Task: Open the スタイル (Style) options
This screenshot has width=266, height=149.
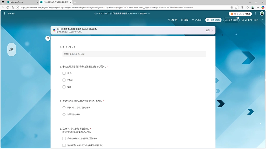Action: (173, 20)
